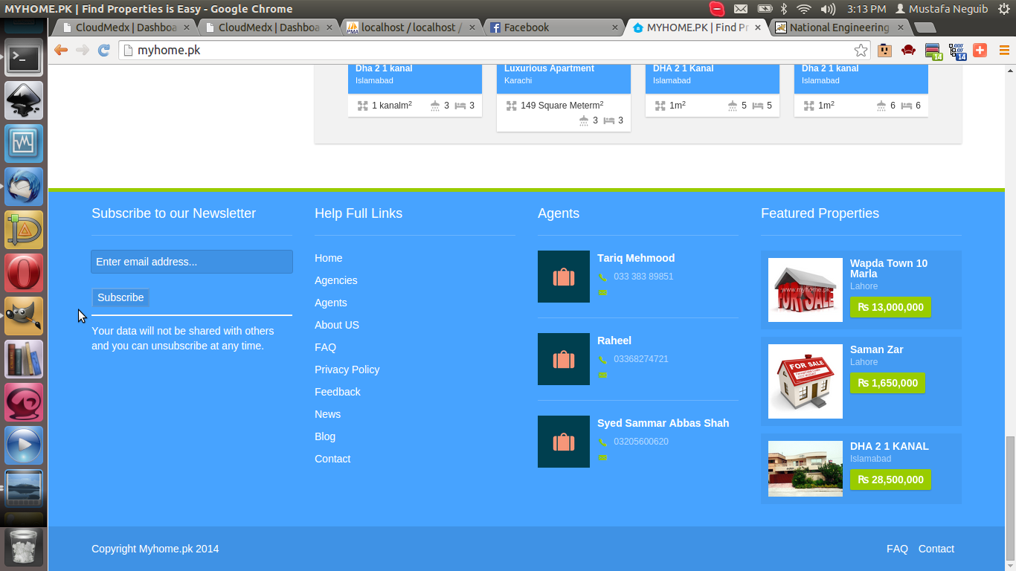Screen dimensions: 1016x571
Task: Click the Rs 28,500,000 price button
Action: (x=890, y=480)
